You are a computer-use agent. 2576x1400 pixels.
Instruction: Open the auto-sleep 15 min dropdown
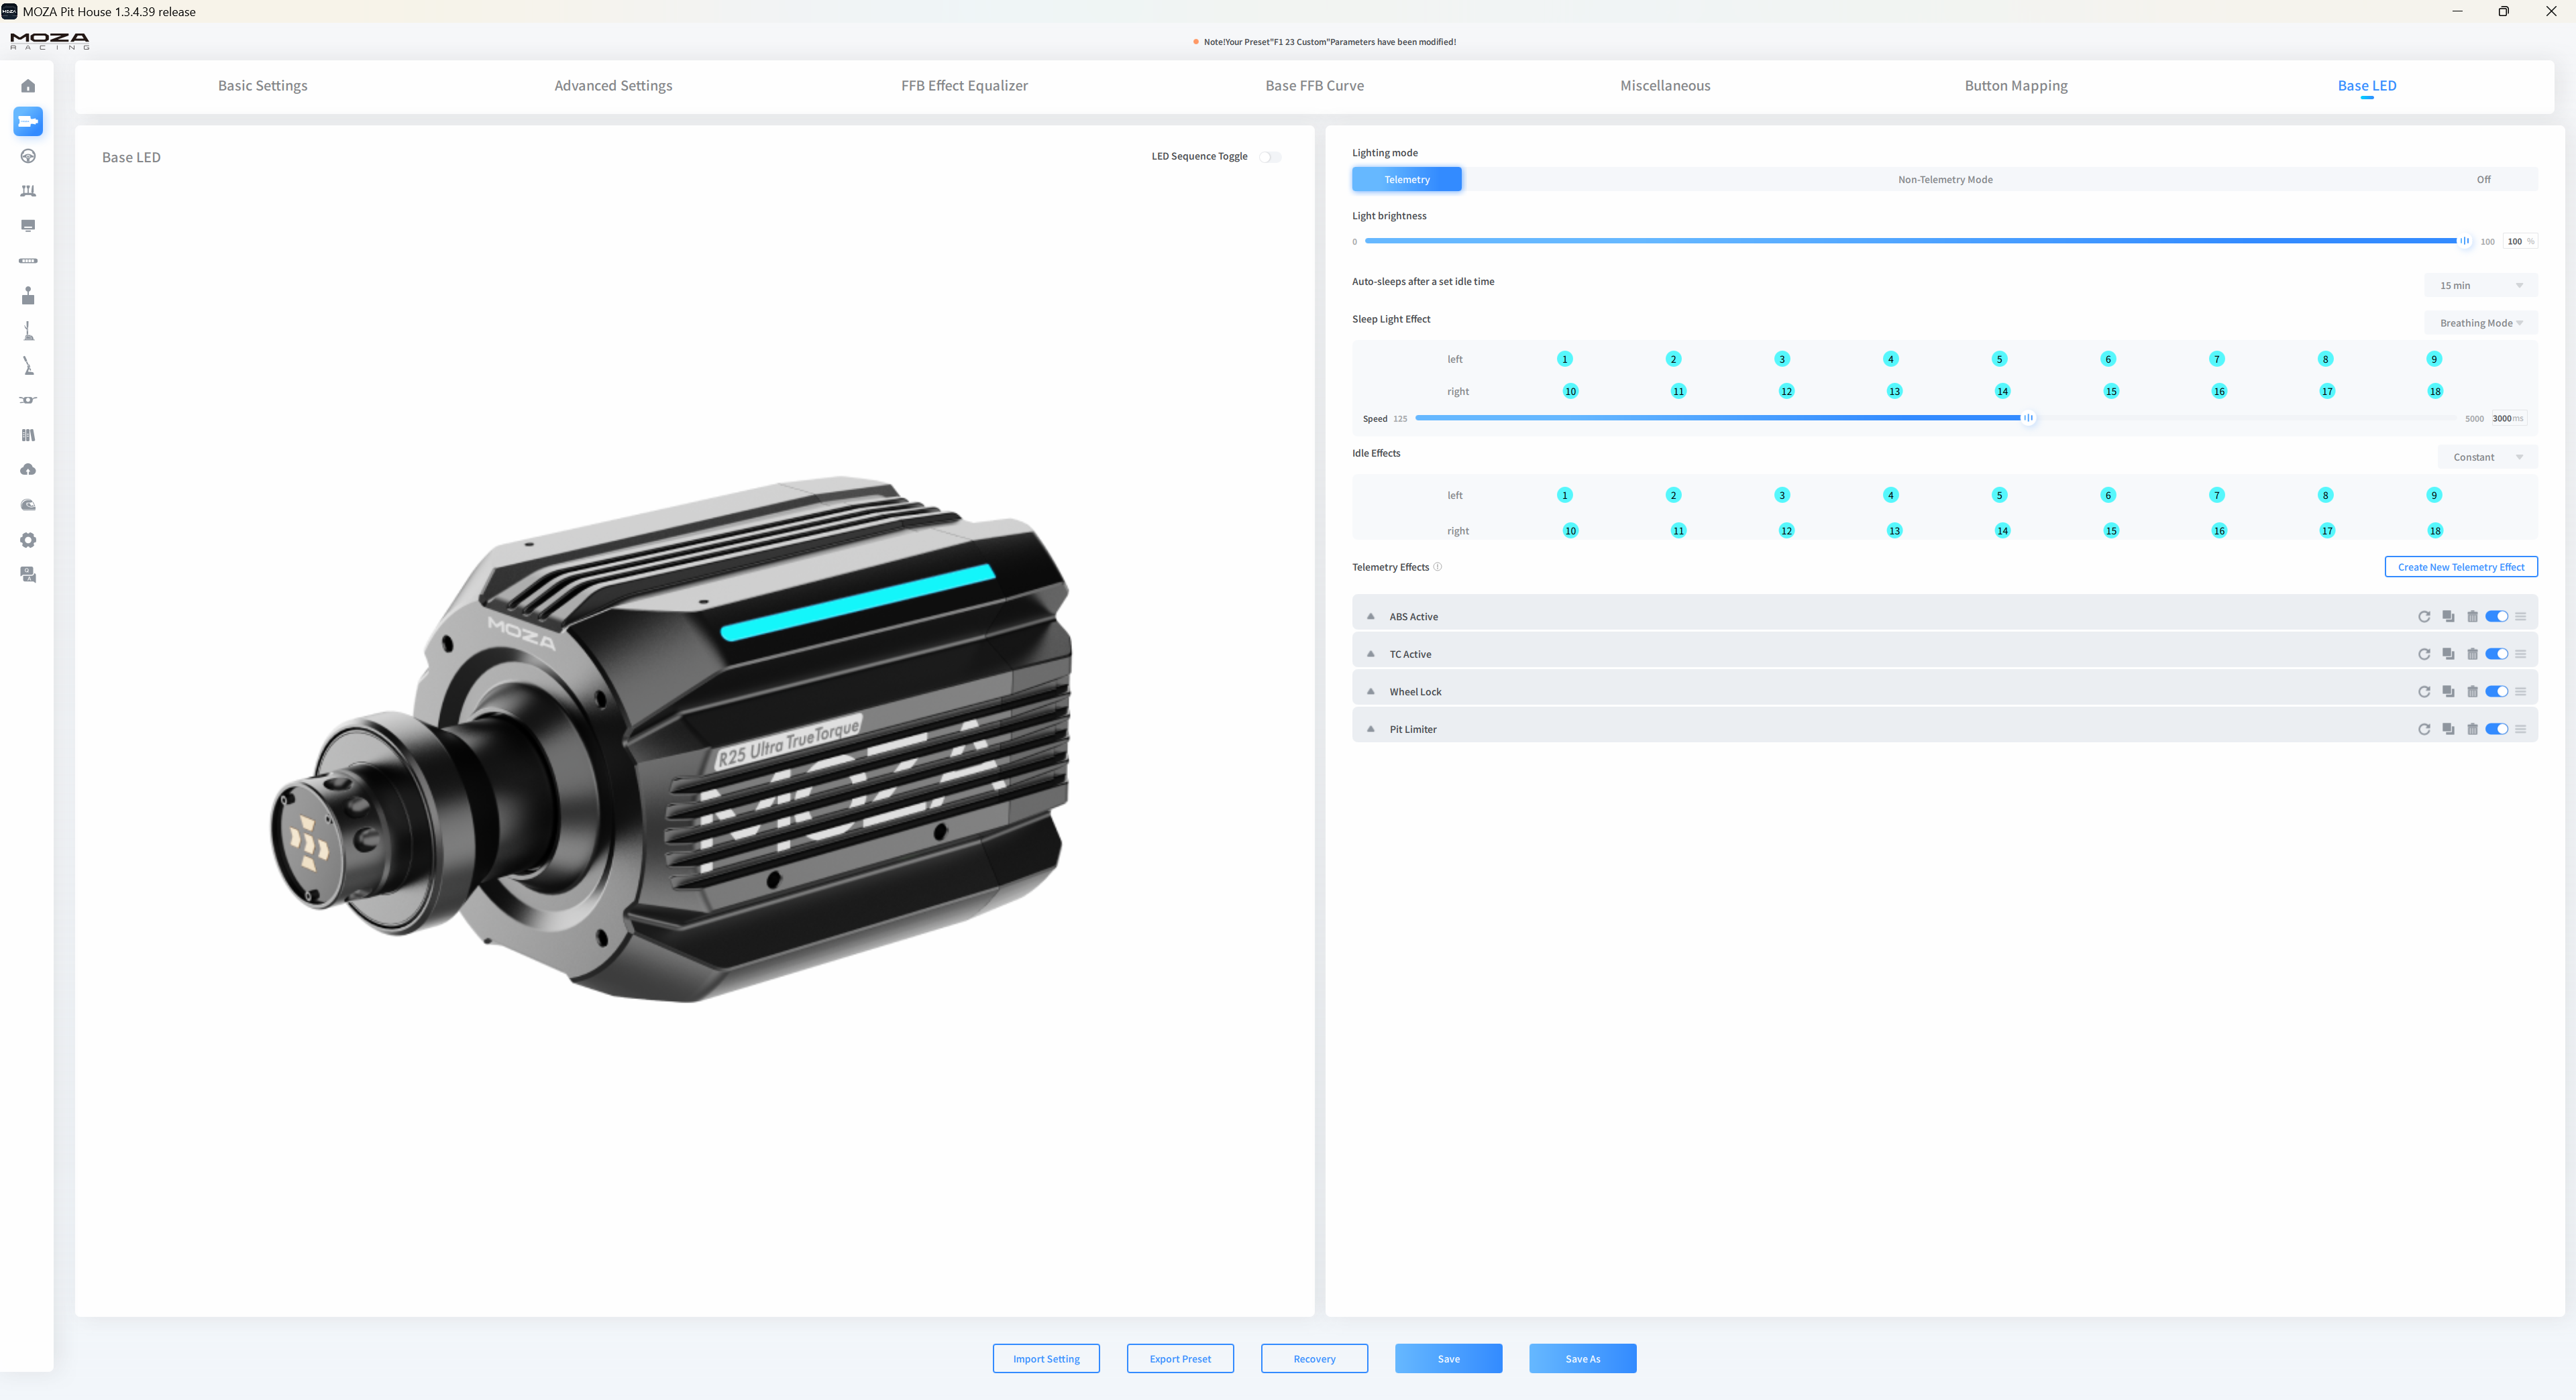coord(2480,286)
